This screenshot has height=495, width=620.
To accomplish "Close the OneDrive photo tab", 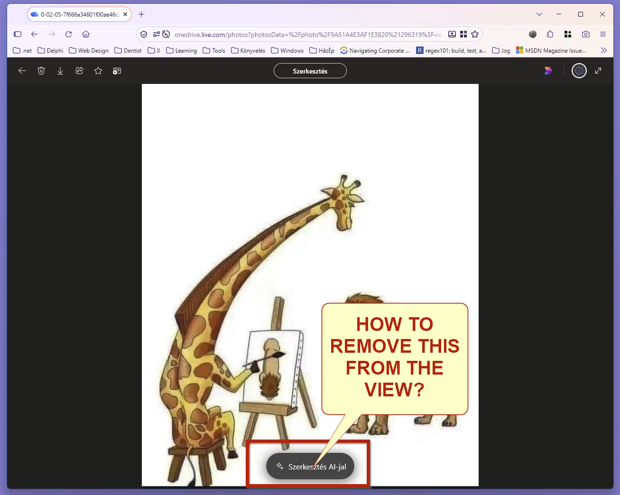I will click(125, 14).
